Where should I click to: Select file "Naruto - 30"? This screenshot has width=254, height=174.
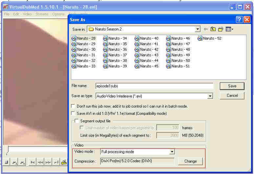[83, 49]
